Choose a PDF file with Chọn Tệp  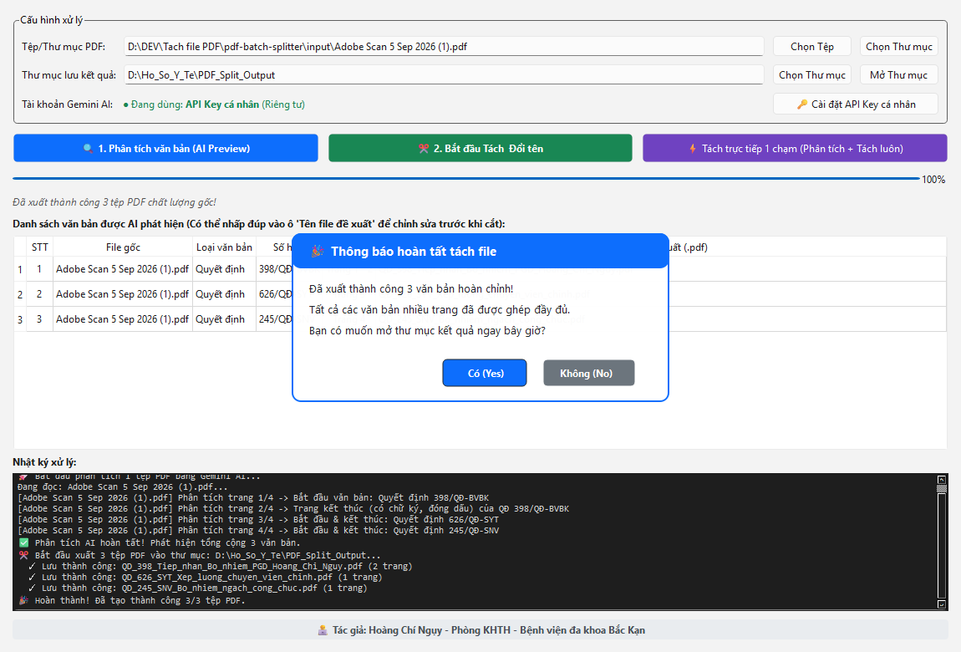812,47
